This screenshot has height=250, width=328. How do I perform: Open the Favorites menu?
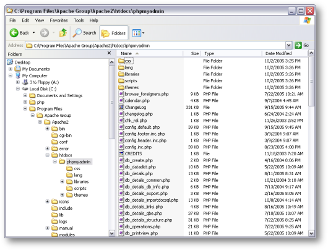tap(59, 20)
